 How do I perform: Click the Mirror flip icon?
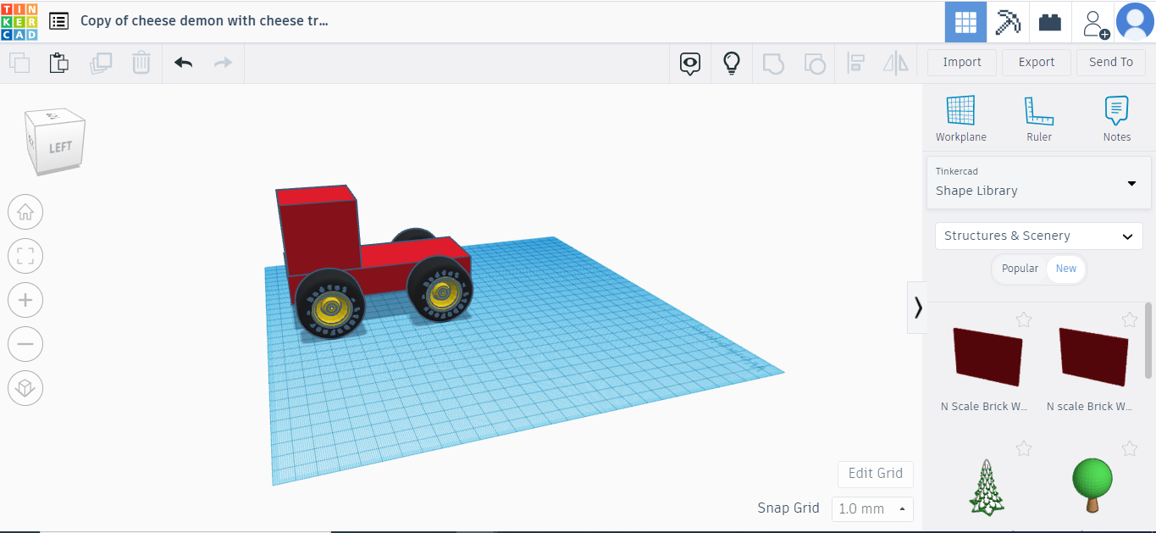[x=896, y=63]
